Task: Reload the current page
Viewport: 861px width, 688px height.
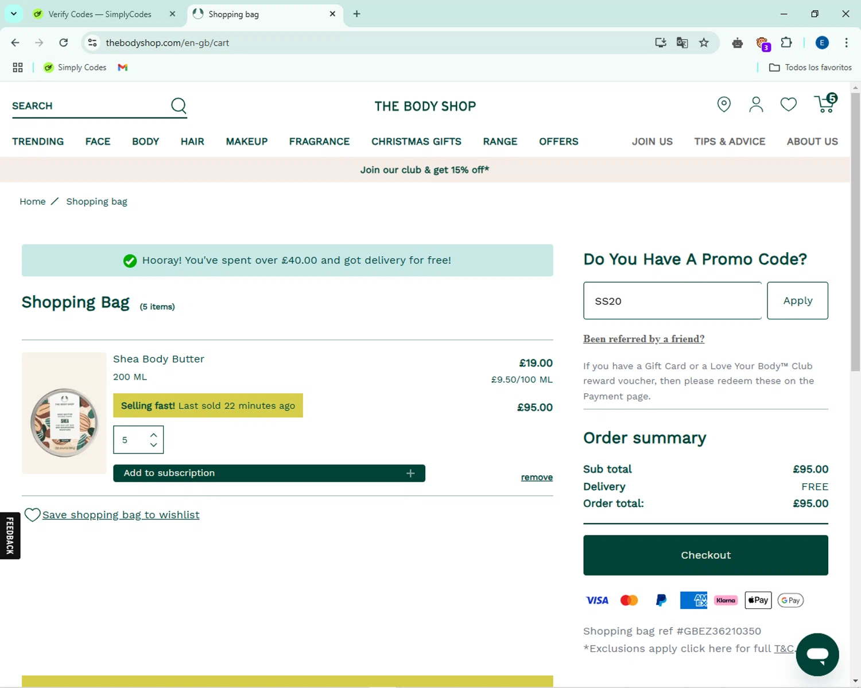Action: [64, 42]
